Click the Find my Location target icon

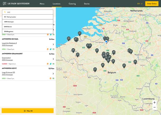(5, 17)
